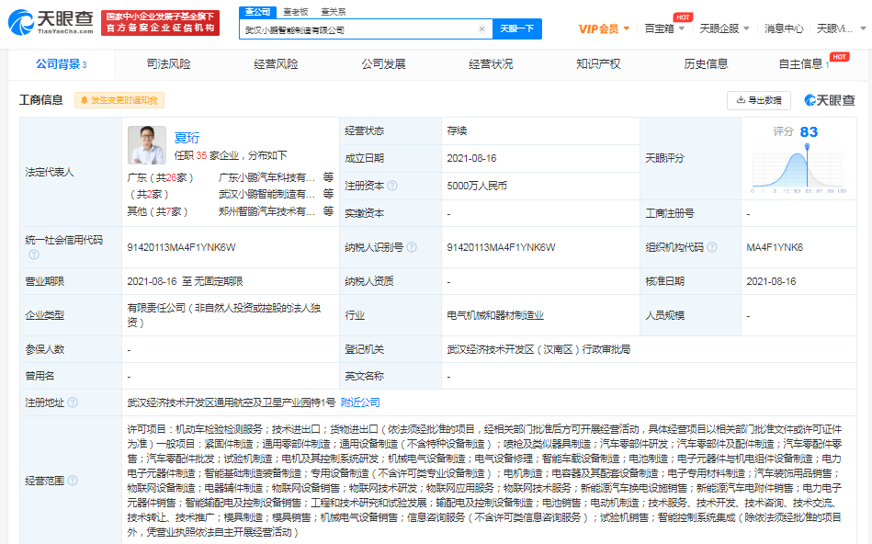Click help icon next to 注册地址
This screenshot has height=544, width=872.
pyautogui.click(x=73, y=402)
